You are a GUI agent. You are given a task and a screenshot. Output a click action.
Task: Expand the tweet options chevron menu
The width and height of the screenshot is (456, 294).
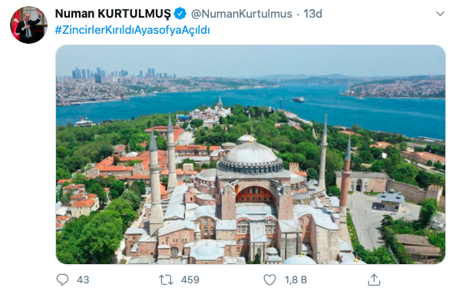pyautogui.click(x=441, y=13)
